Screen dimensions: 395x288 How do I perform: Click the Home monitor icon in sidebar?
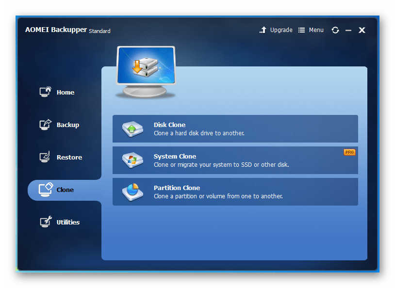(45, 92)
